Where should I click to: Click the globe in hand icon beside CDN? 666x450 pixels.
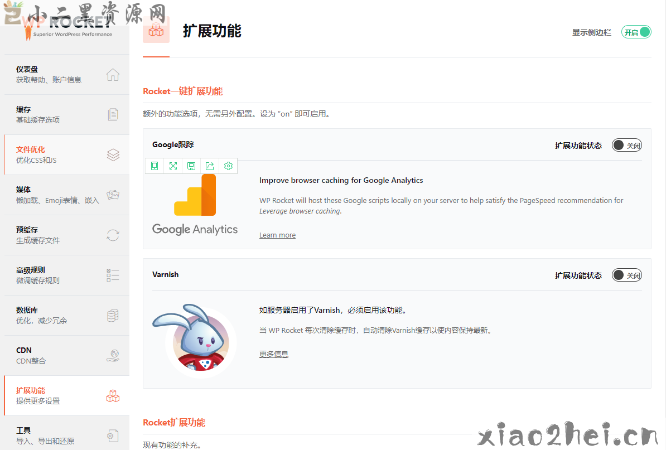coord(113,355)
